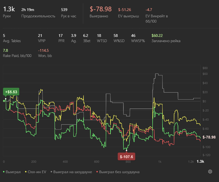The height and width of the screenshot is (182, 219).
Task: Click the VPIP value 21
Action: (40, 36)
